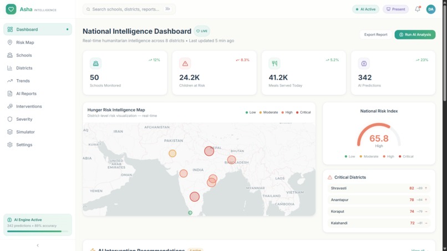Select the Kalahandi district row

tap(379, 223)
